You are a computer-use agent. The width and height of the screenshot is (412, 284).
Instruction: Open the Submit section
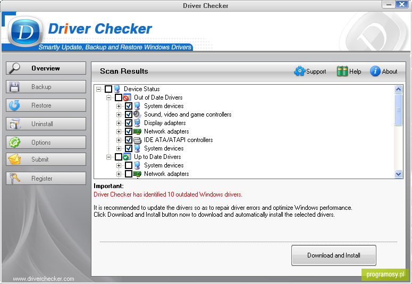(46, 159)
